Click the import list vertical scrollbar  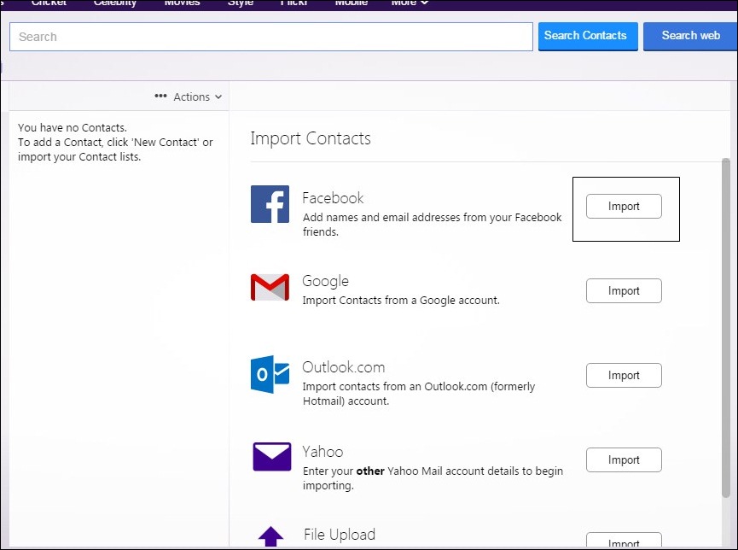(x=726, y=327)
